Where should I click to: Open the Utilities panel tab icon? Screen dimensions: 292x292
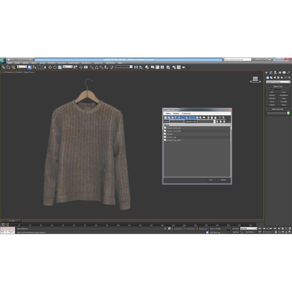(288, 73)
